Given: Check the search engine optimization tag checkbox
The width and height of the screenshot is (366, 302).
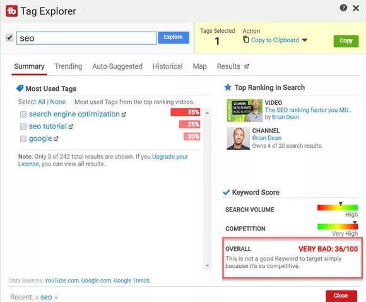Looking at the screenshot, I should (23, 114).
